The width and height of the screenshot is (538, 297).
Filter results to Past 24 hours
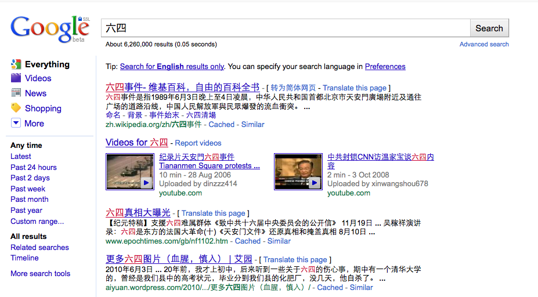(34, 167)
